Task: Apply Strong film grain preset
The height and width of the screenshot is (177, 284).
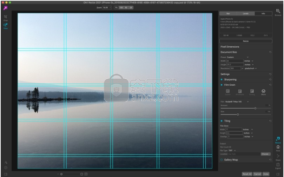Action: point(252,92)
